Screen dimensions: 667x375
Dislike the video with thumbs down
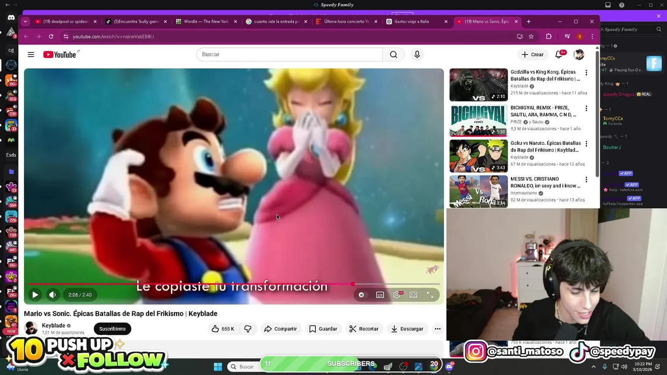click(248, 329)
